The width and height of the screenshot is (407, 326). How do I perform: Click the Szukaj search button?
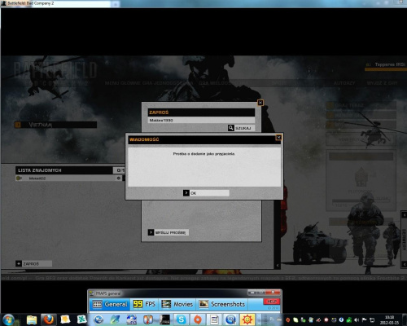(241, 128)
